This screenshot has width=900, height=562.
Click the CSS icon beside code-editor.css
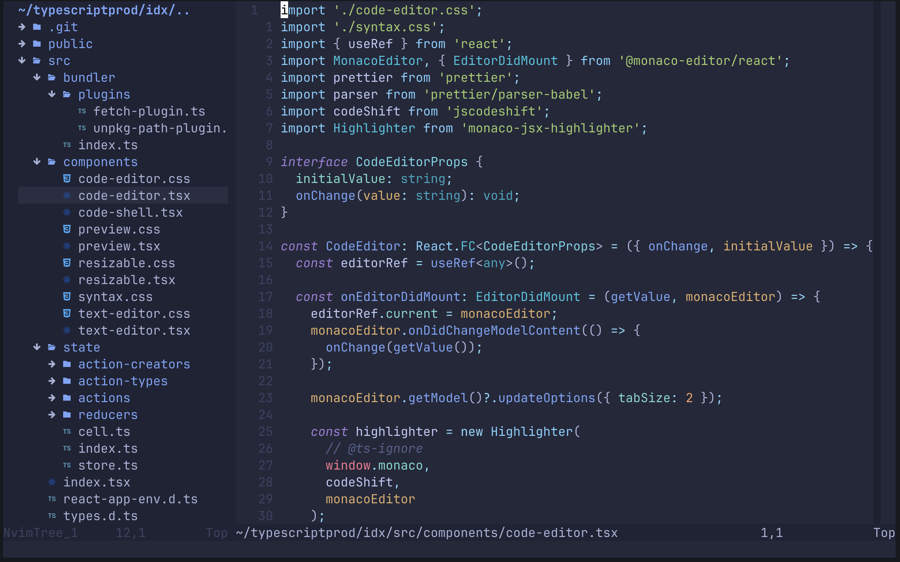67,179
